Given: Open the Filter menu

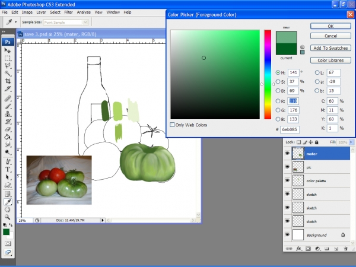Looking at the screenshot, I should click(68, 12).
